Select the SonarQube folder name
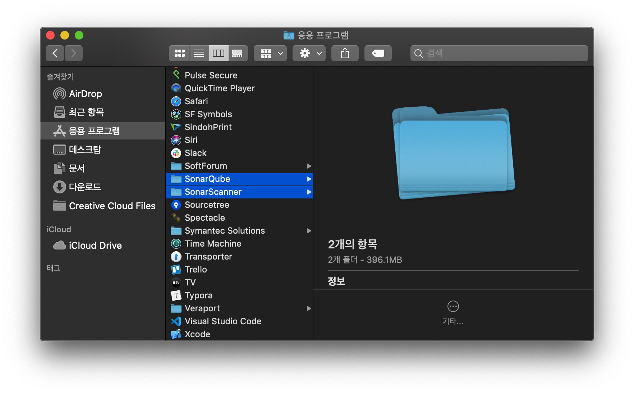 click(x=207, y=179)
